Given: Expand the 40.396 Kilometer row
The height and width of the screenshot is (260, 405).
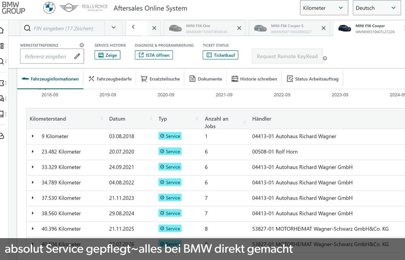Looking at the screenshot, I should [33, 228].
